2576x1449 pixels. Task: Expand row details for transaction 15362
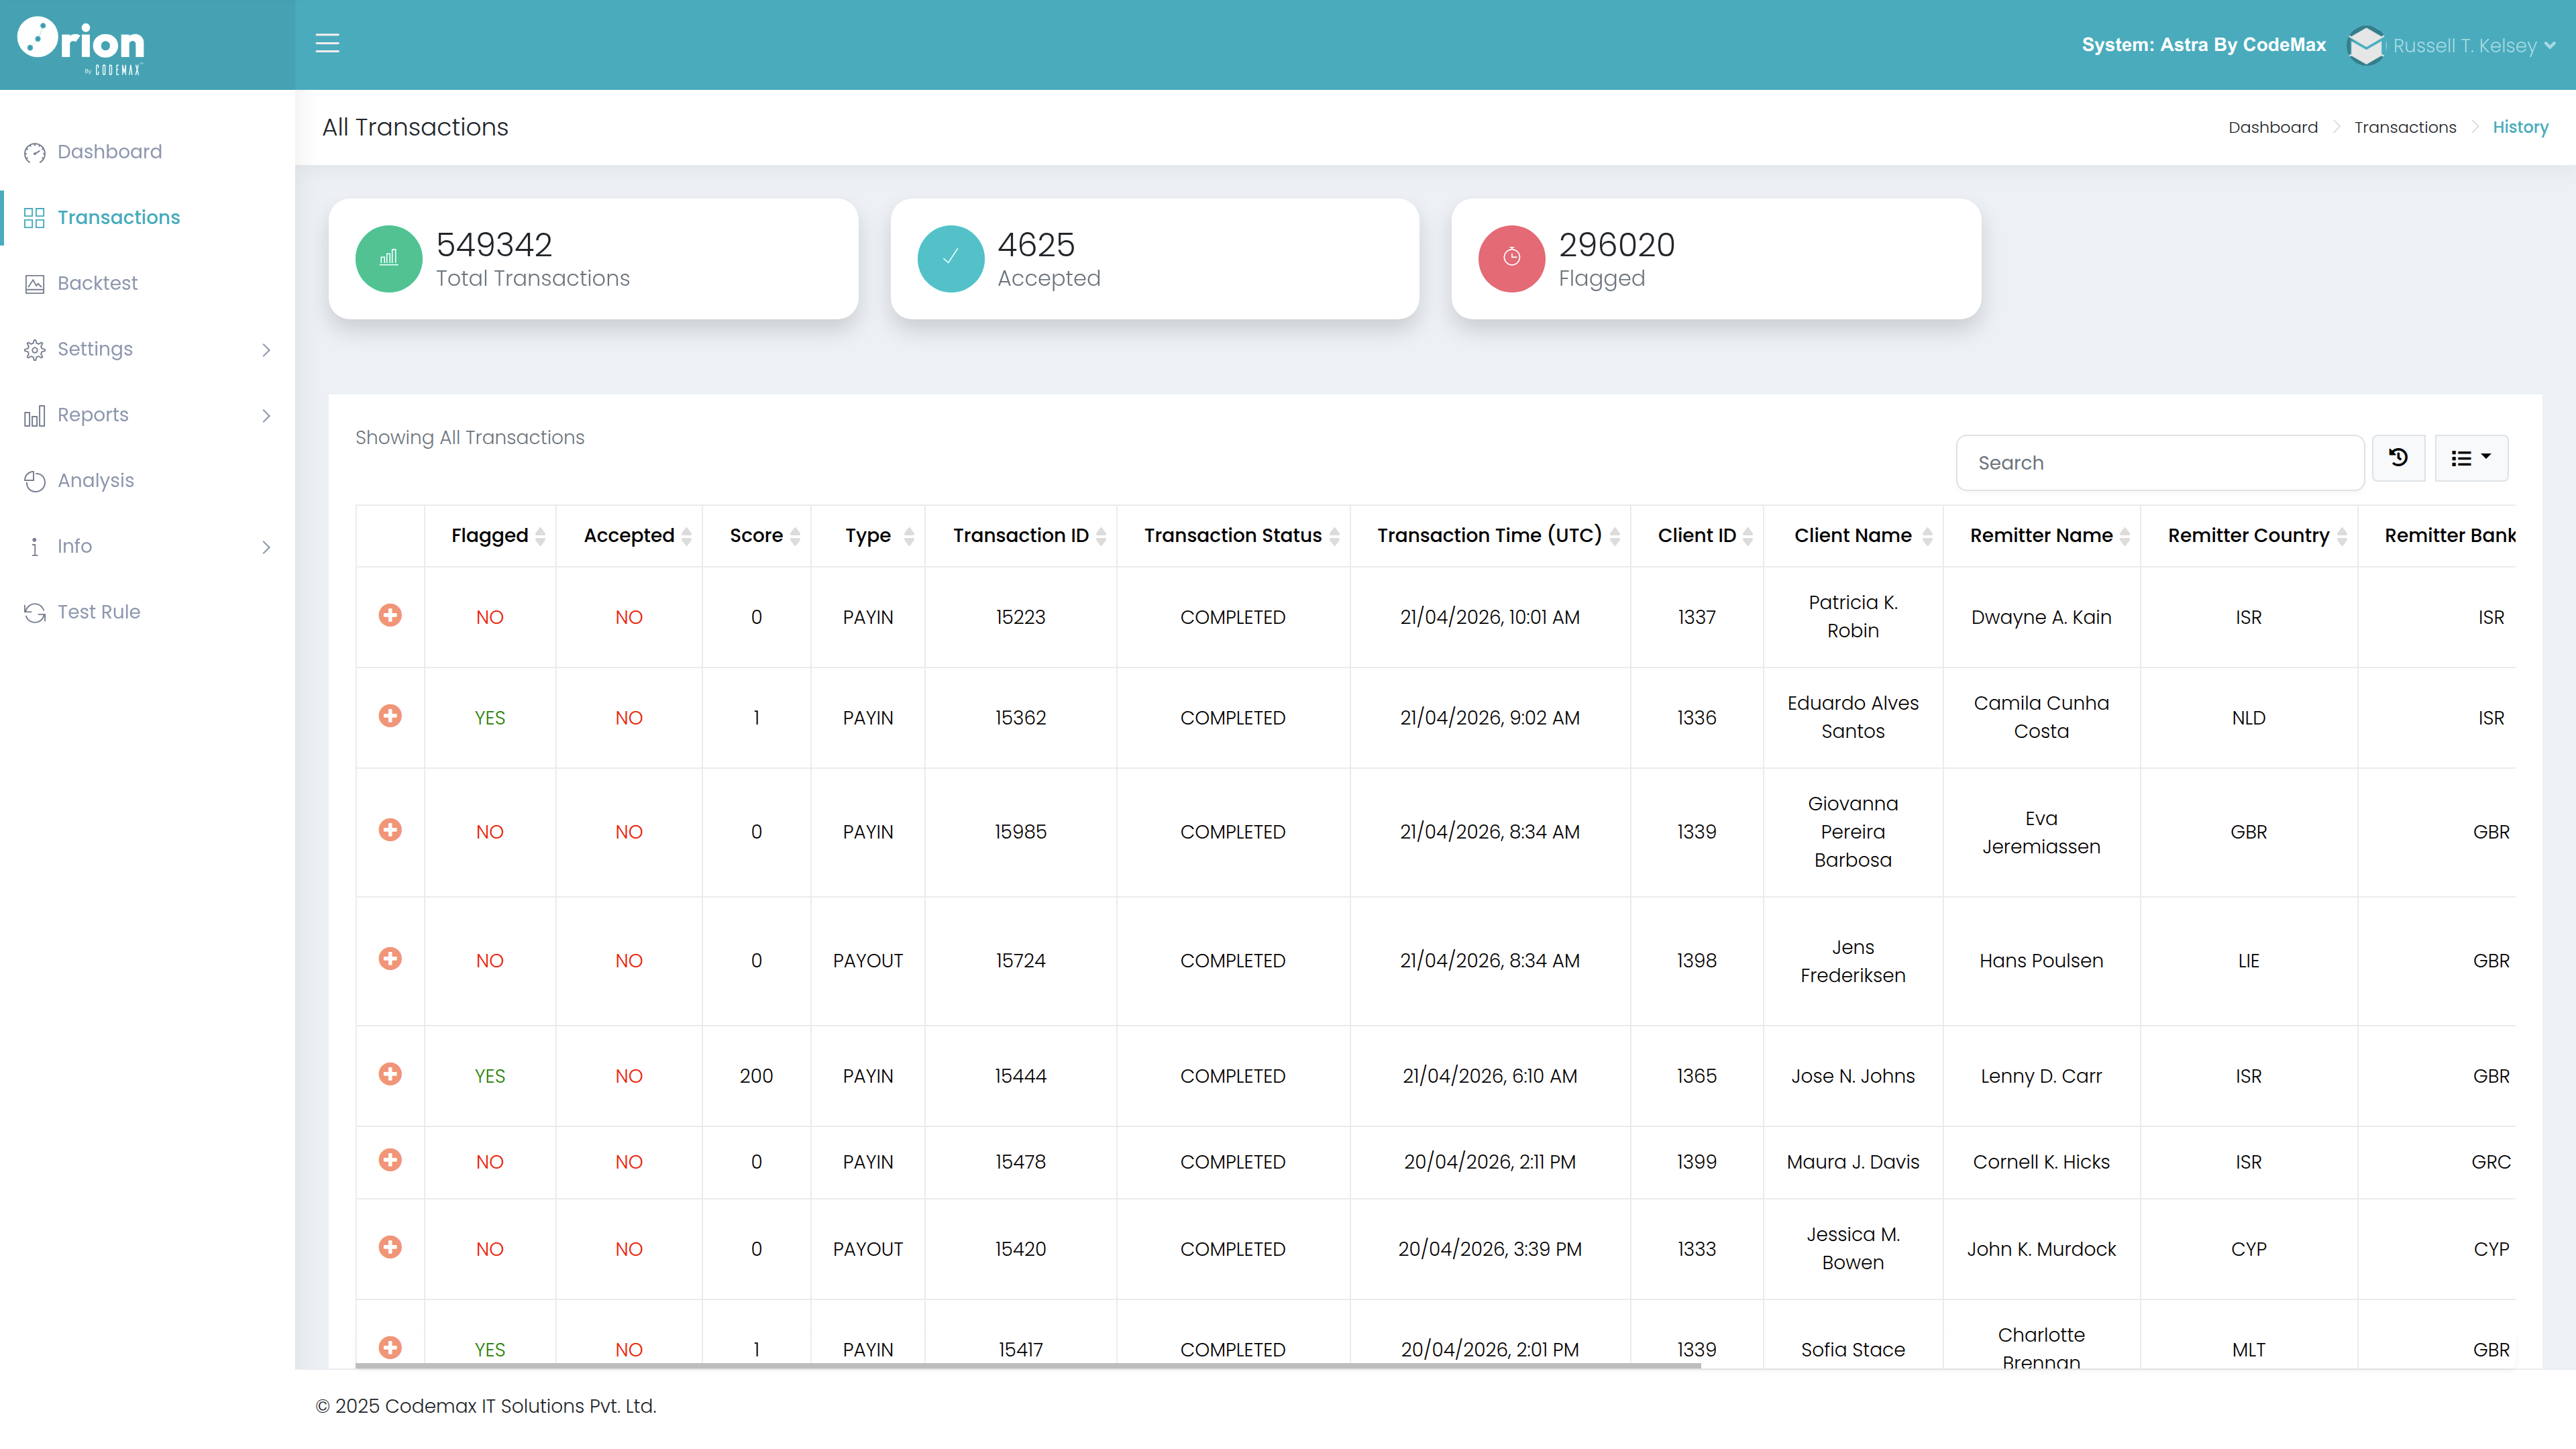390,716
